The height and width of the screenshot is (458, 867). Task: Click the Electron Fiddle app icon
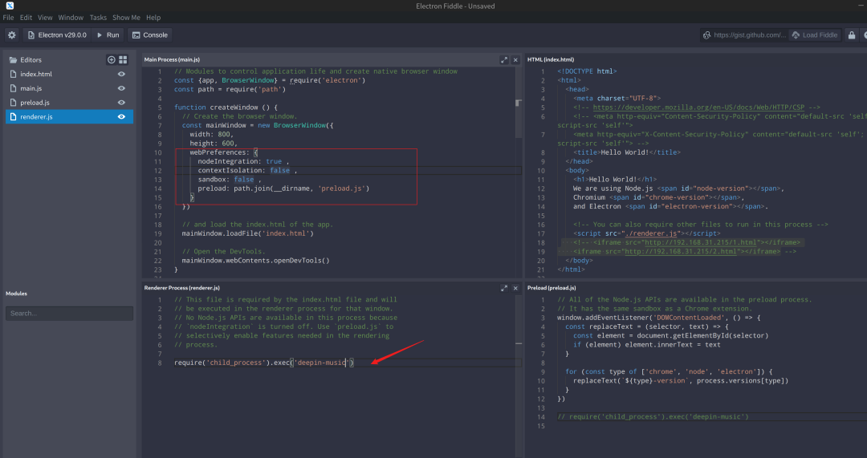click(10, 6)
